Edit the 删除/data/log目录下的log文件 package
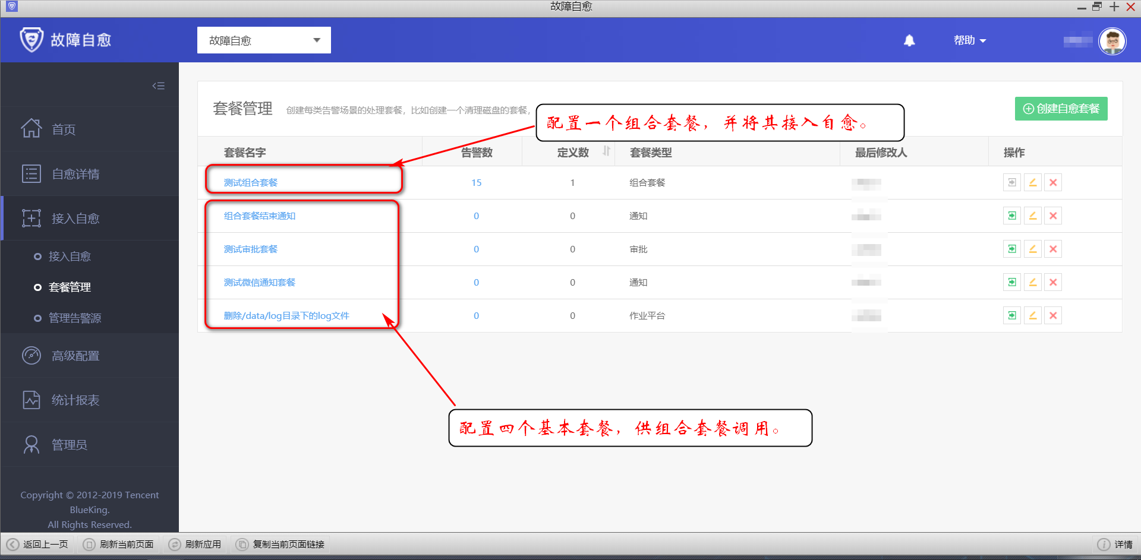1141x560 pixels. pyautogui.click(x=1032, y=315)
